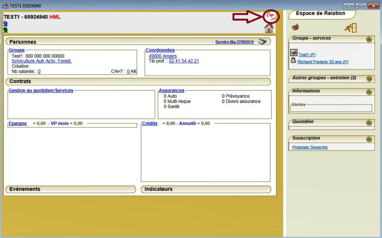Viewport: 382px width, 238px height.
Task: Collapse the Quotidien panel
Action: (x=369, y=123)
